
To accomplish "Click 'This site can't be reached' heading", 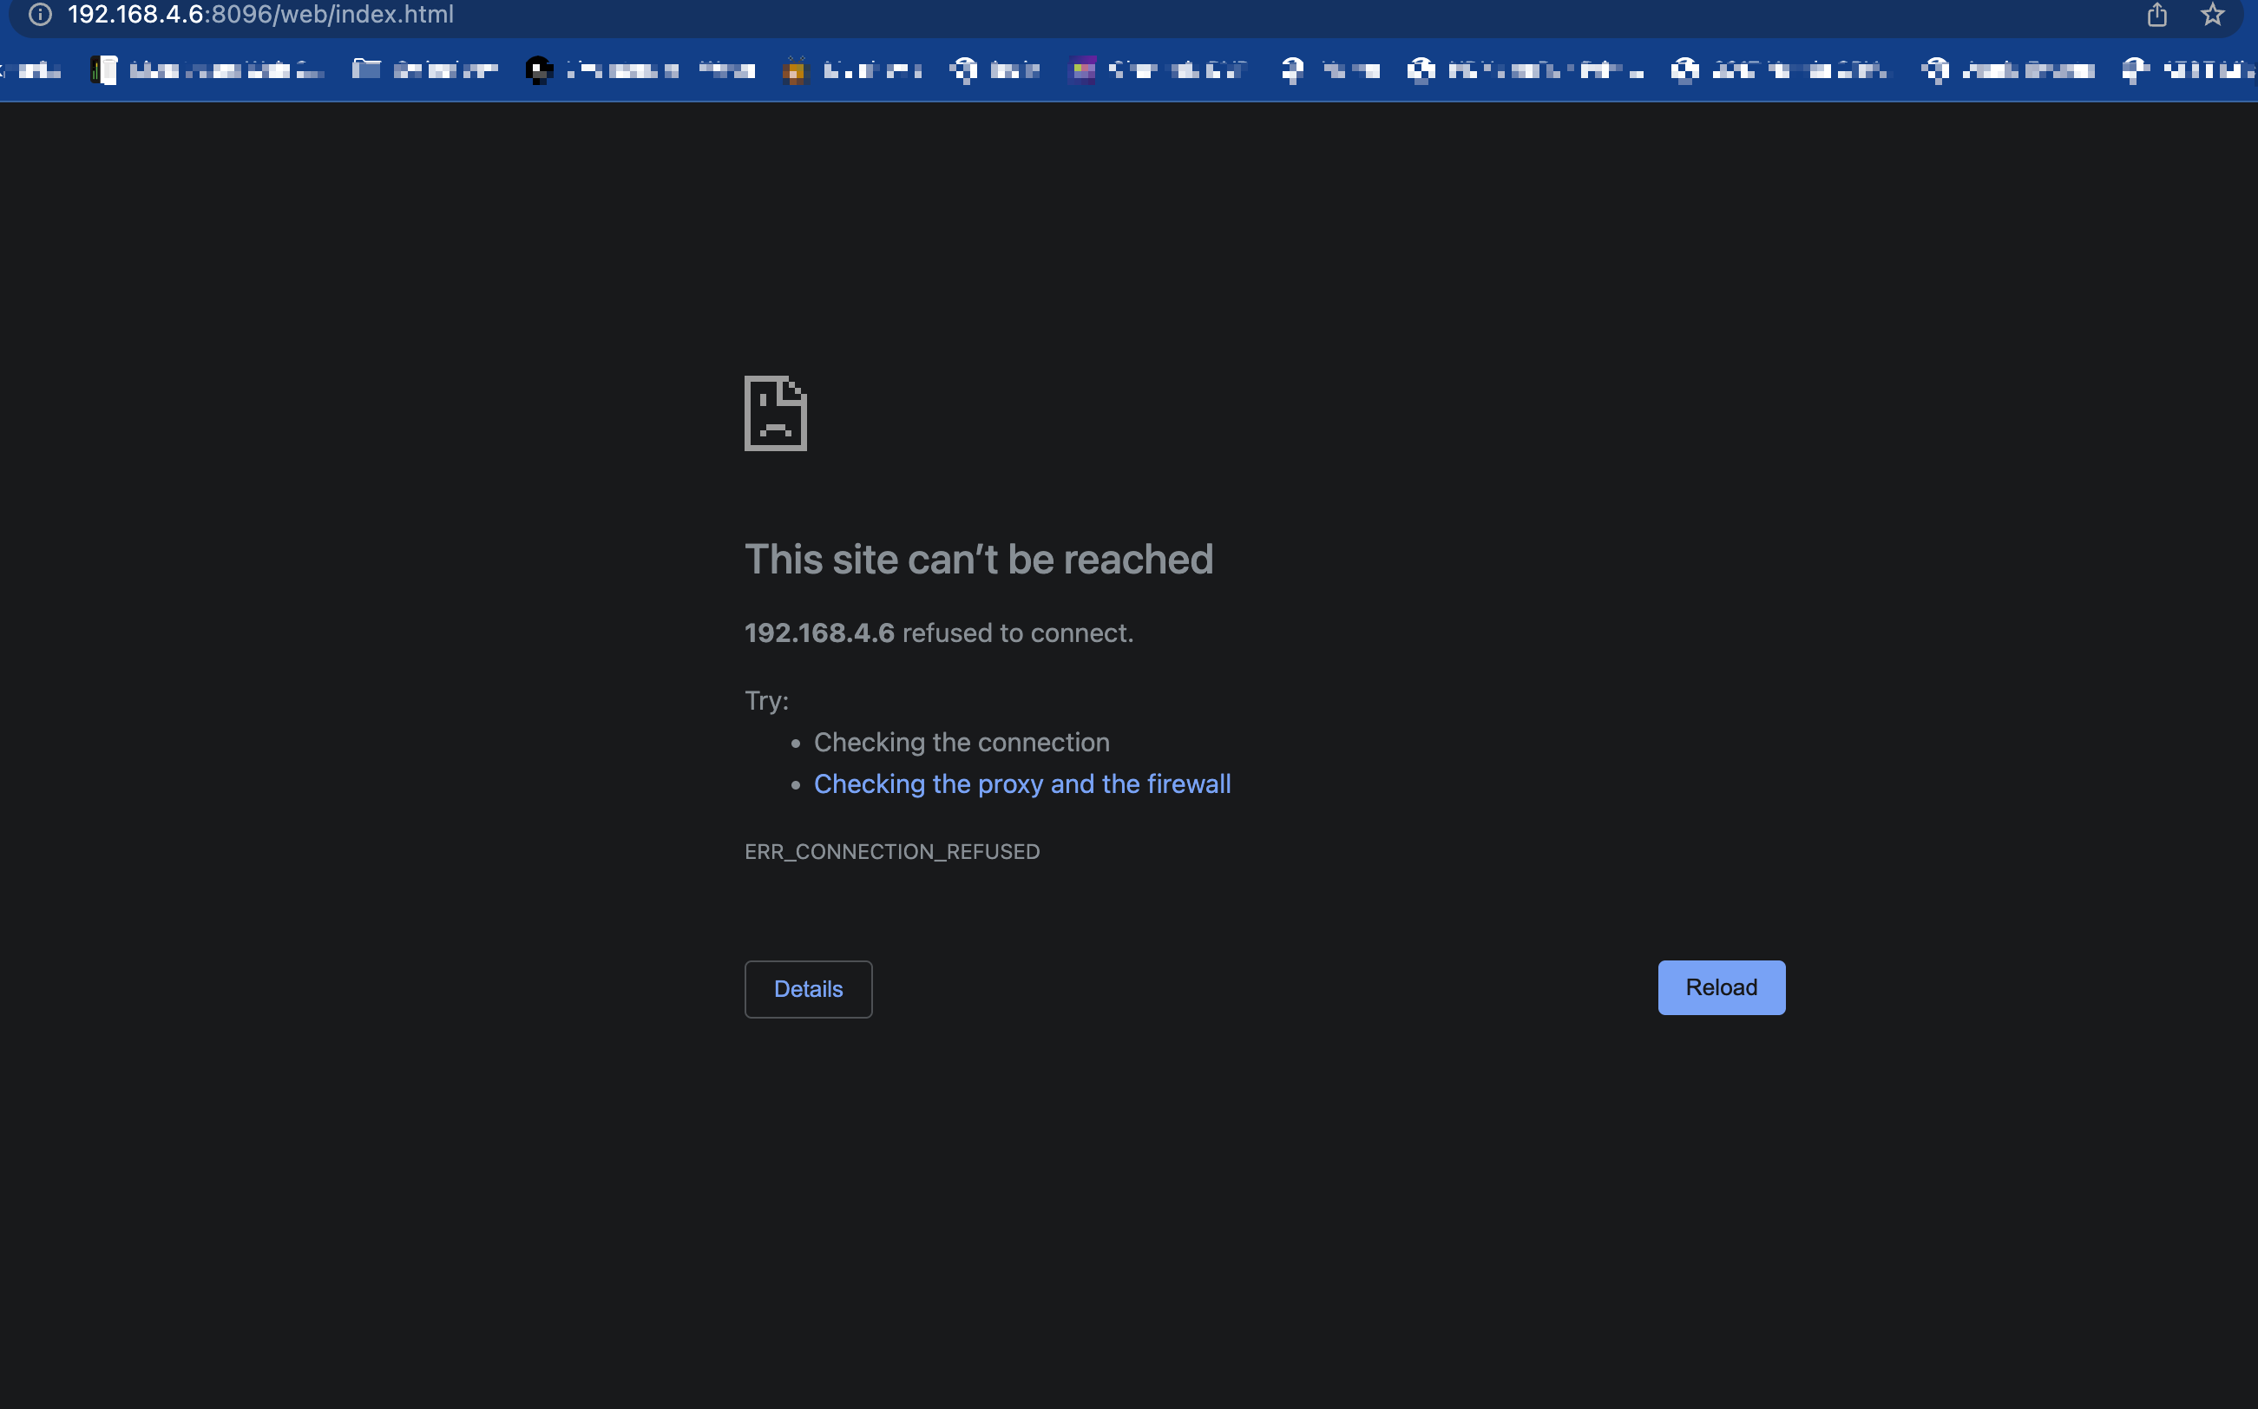I will (x=979, y=559).
